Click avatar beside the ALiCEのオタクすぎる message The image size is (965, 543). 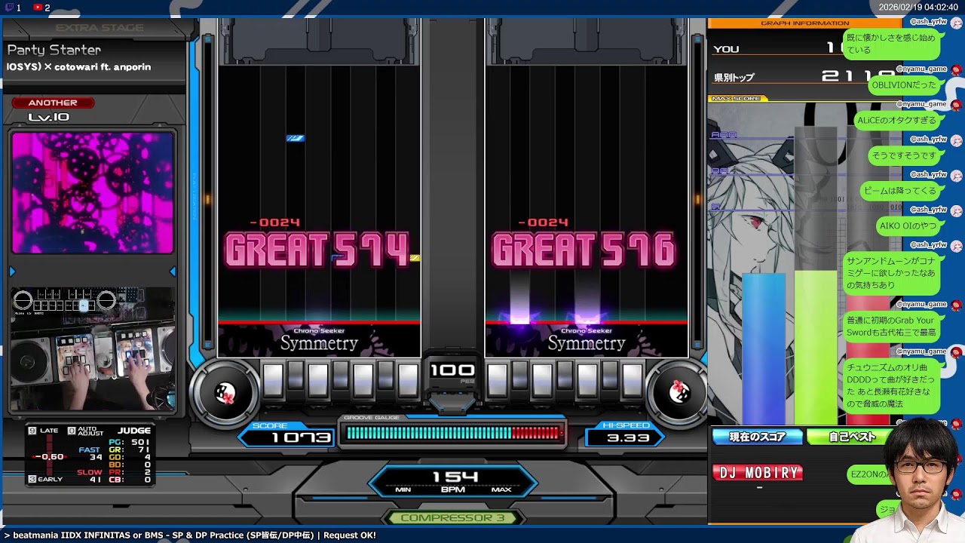pyautogui.click(x=956, y=106)
